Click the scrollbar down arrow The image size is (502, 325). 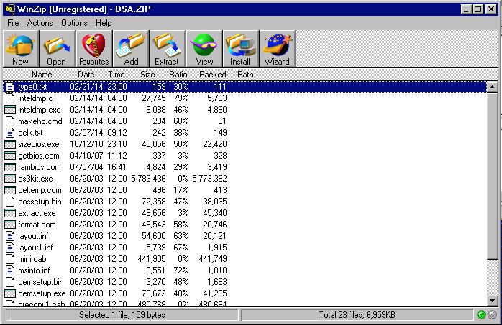pyautogui.click(x=493, y=300)
